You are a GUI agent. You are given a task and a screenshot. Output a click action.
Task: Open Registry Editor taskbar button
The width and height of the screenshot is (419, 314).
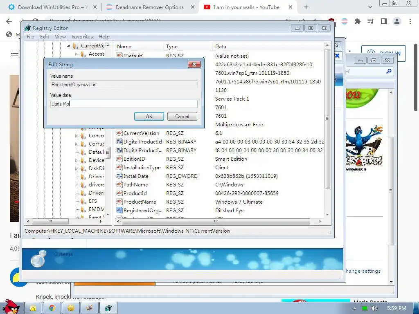(108, 308)
